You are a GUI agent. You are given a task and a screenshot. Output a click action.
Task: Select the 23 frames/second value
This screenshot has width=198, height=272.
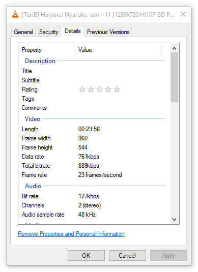[x=100, y=175]
